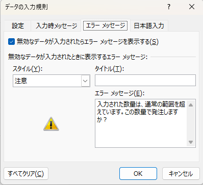Click the help question mark icon
The height and width of the screenshot is (185, 203).
pyautogui.click(x=168, y=7)
